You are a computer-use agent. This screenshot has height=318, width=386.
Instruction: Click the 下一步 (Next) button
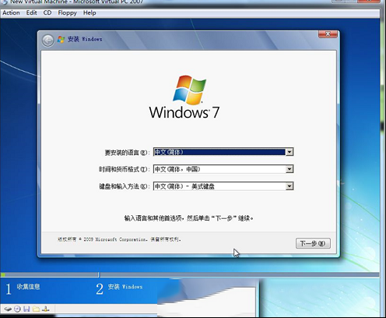(313, 243)
